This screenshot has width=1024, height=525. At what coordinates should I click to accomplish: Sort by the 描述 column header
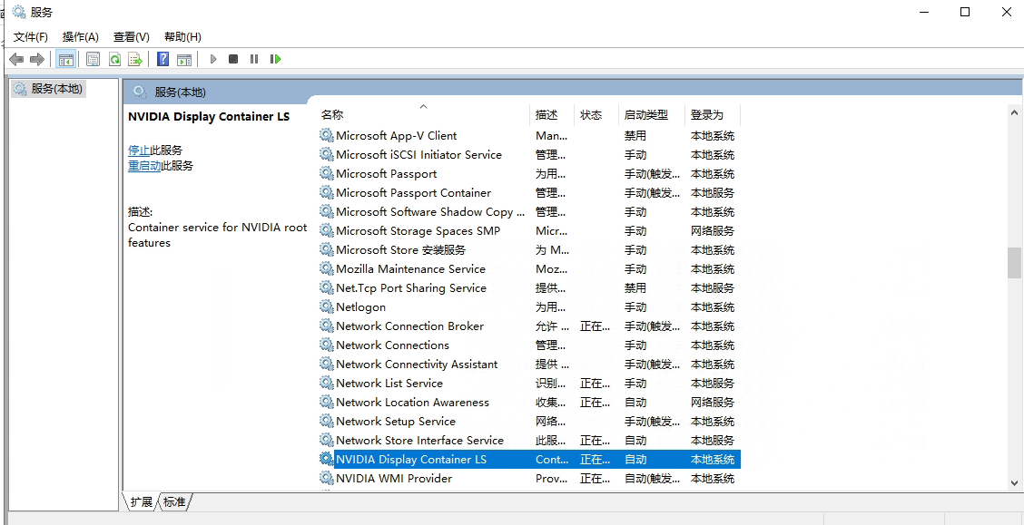pyautogui.click(x=552, y=115)
